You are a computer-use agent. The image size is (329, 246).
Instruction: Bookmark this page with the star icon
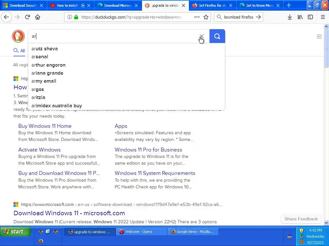[206, 17]
